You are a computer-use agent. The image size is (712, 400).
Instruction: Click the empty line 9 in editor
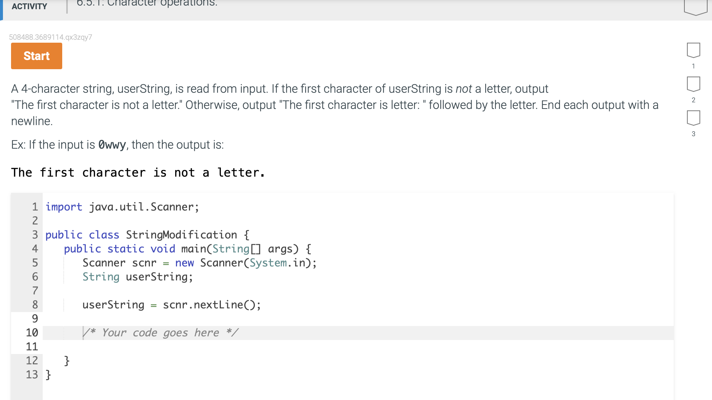[x=221, y=319]
